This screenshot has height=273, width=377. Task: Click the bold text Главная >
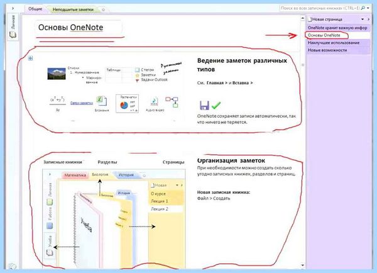point(217,83)
